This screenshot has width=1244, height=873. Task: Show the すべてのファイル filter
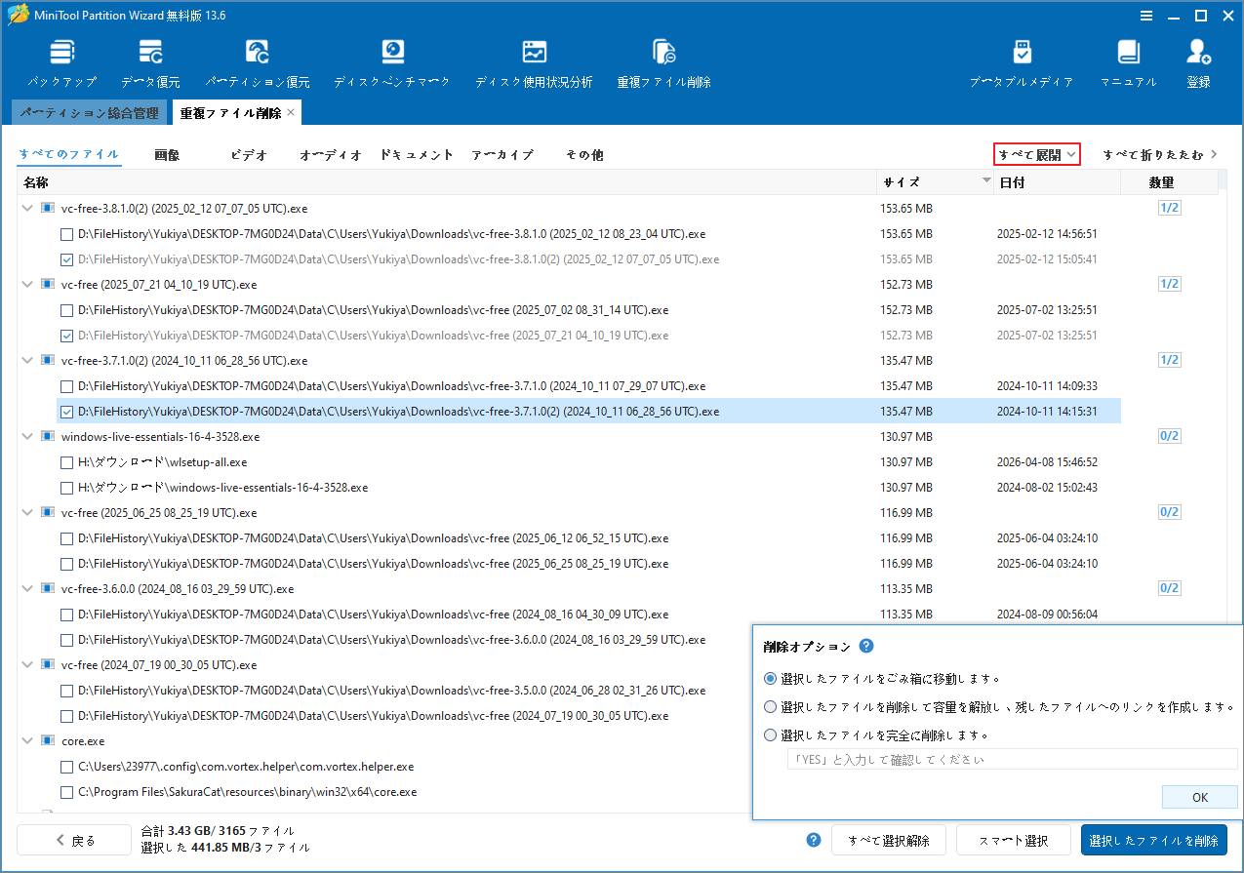click(x=69, y=154)
